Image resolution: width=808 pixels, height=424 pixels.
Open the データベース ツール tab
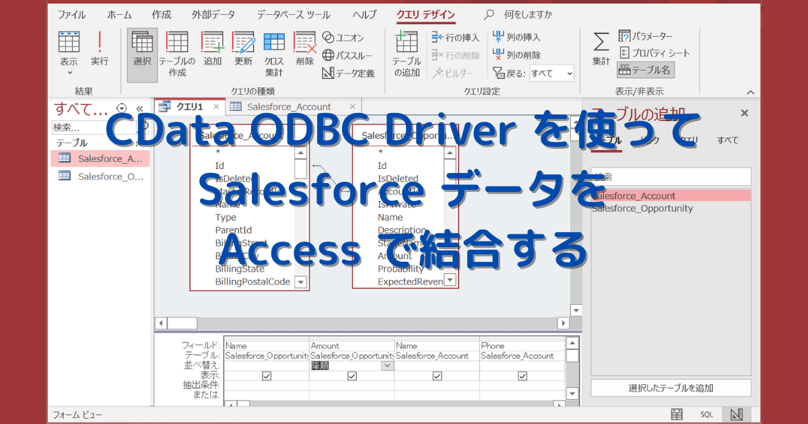pyautogui.click(x=294, y=14)
